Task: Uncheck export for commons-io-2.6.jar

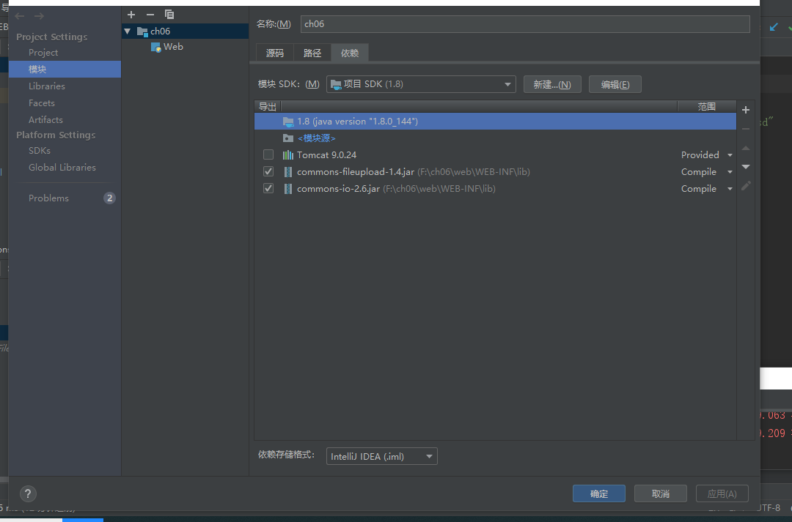Action: click(x=268, y=189)
